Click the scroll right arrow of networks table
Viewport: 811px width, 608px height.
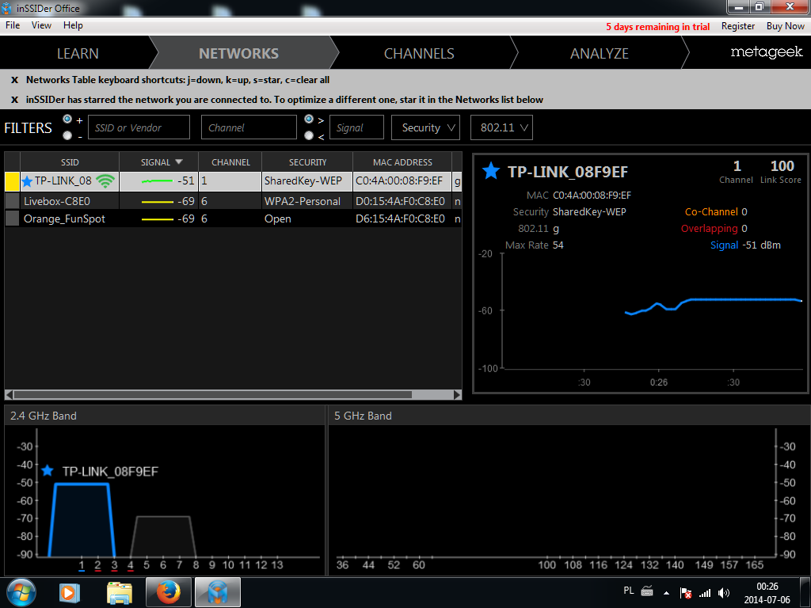457,394
